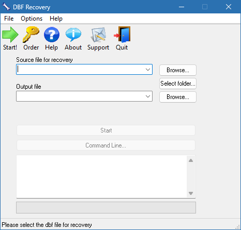Click the log scrollbar up arrow
The height and width of the screenshot is (230, 241).
point(191,160)
